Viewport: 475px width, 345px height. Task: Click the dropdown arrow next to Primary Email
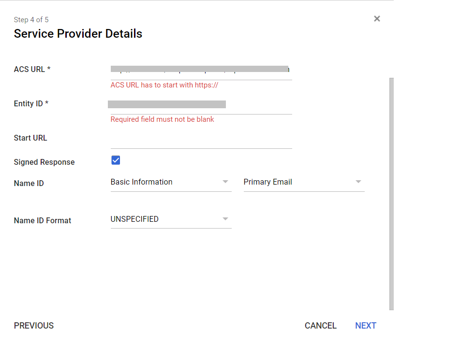pos(358,182)
